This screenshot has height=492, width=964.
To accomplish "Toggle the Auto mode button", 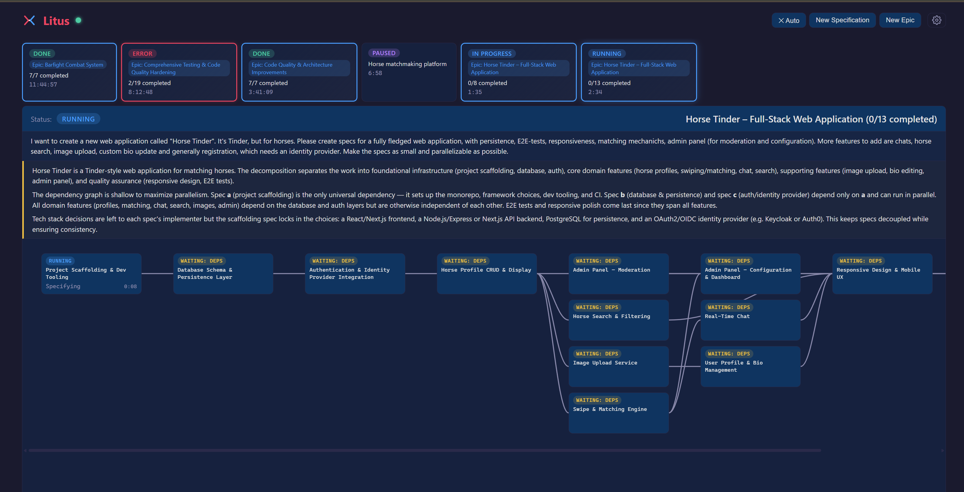I will tap(789, 20).
